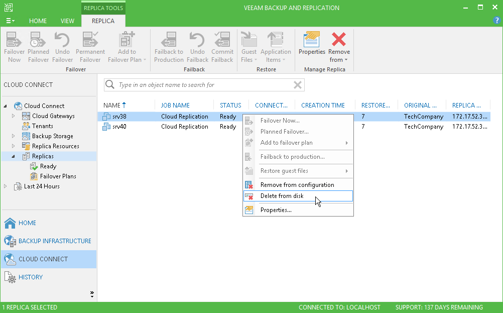Image resolution: width=503 pixels, height=313 pixels.
Task: Sort by the CONNECT... column header
Action: coord(271,106)
